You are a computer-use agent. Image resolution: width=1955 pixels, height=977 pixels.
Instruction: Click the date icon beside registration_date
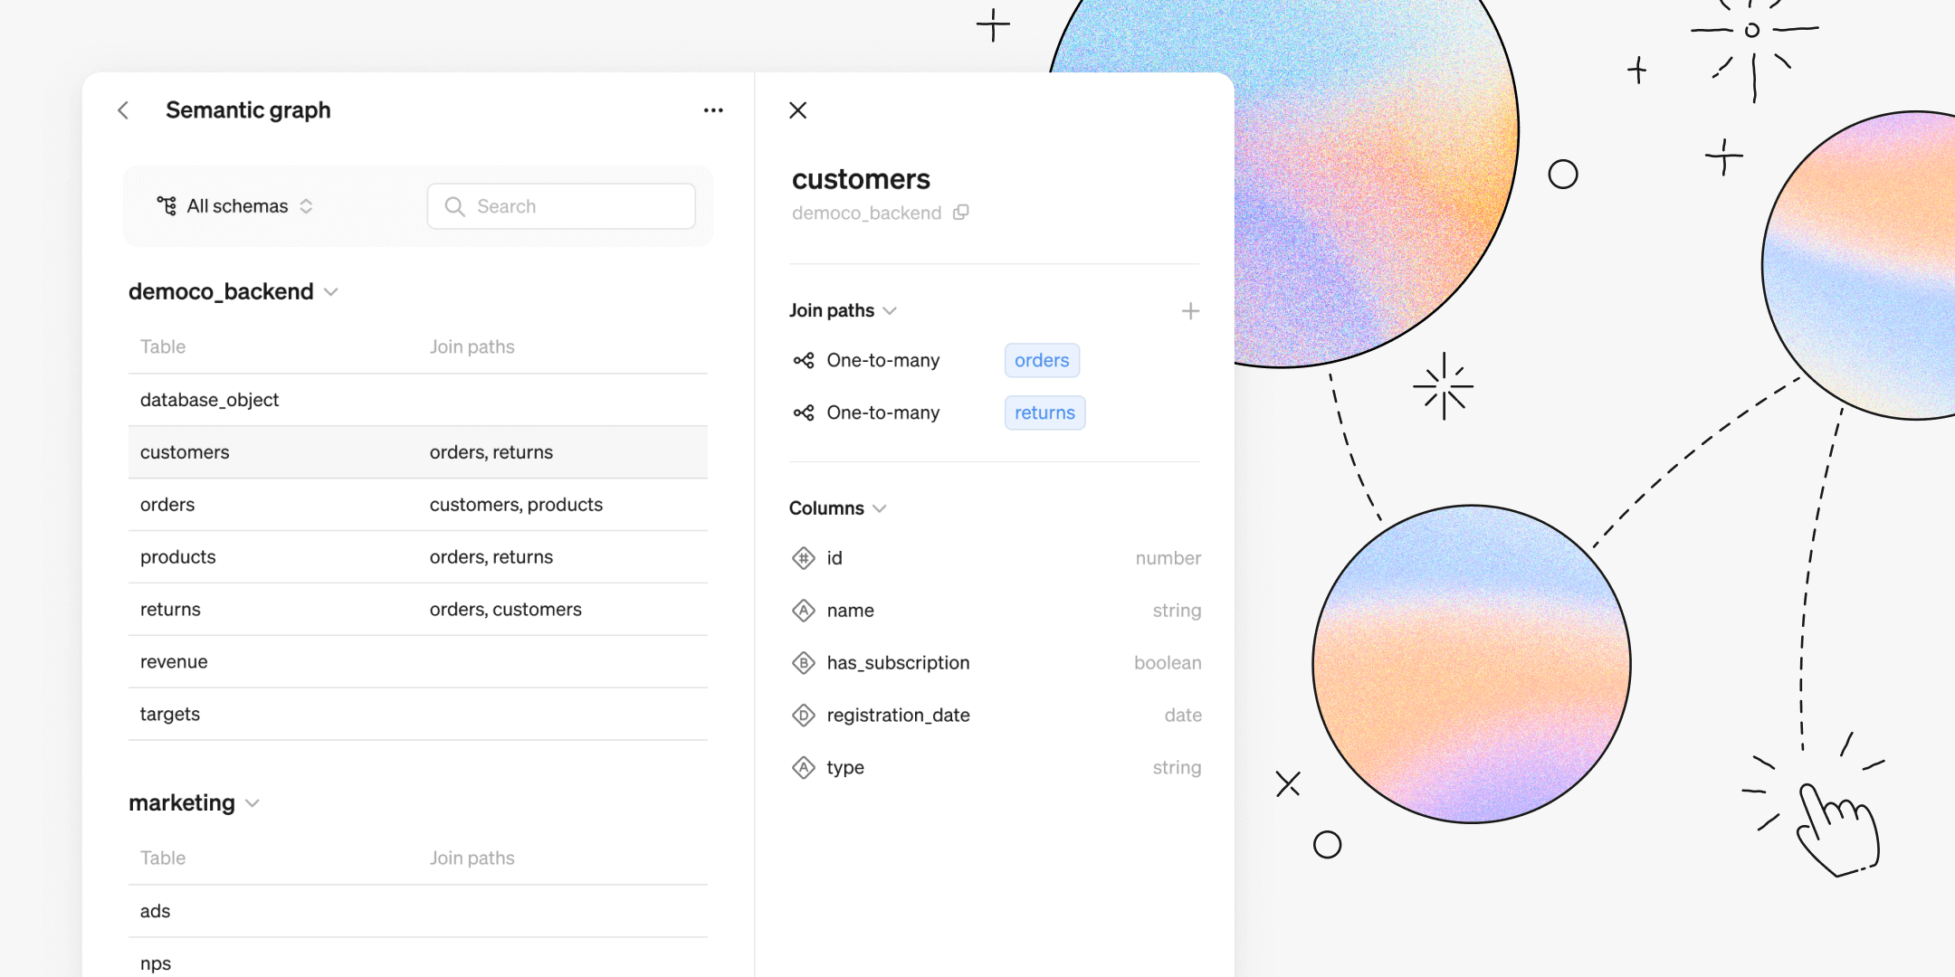804,716
